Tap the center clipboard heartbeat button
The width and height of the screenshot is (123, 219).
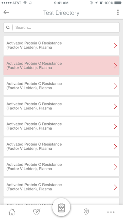pos(61,207)
